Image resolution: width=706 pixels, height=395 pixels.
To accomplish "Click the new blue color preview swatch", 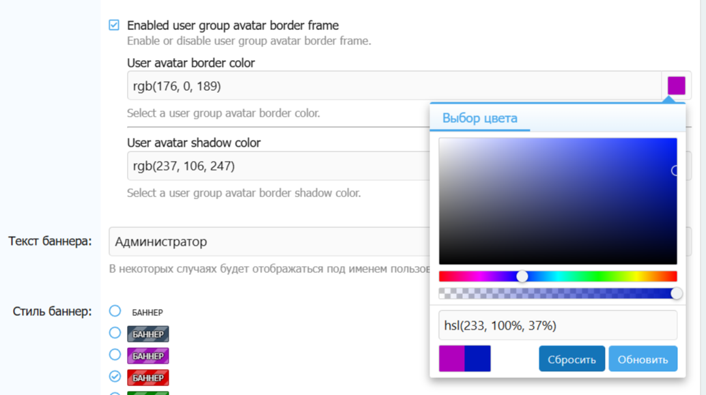I will (477, 359).
